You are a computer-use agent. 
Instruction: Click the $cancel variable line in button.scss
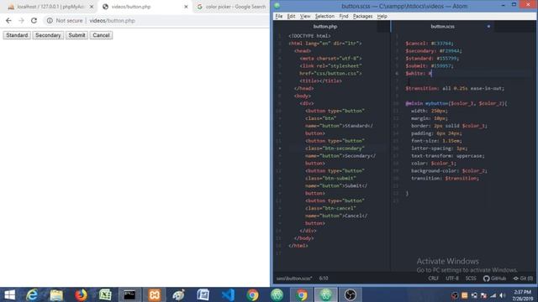[430, 44]
